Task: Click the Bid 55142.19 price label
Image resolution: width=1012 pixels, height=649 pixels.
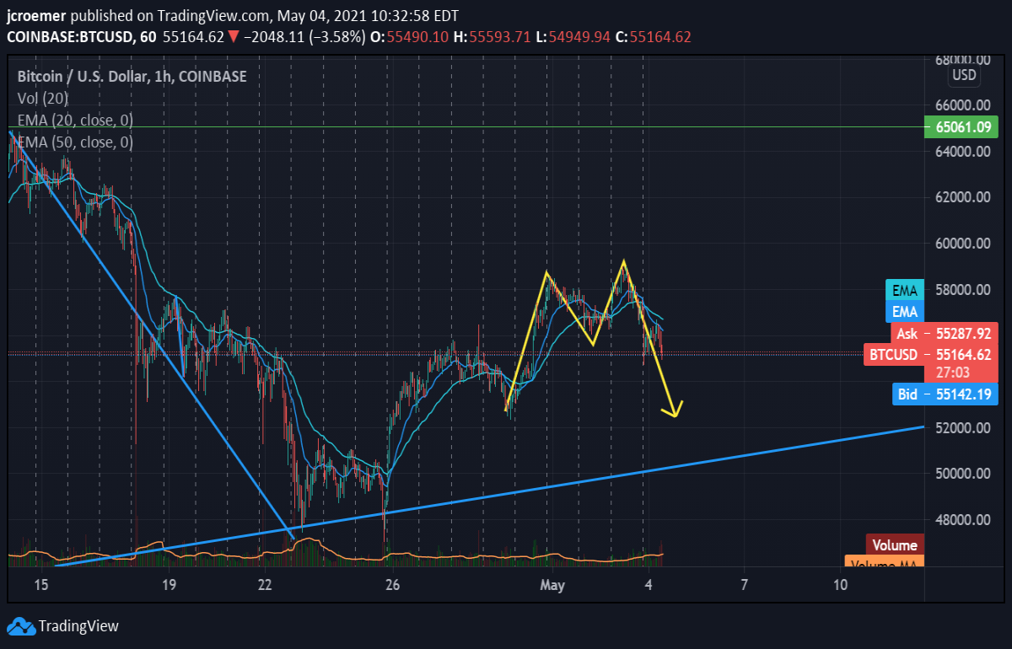Action: (x=945, y=394)
